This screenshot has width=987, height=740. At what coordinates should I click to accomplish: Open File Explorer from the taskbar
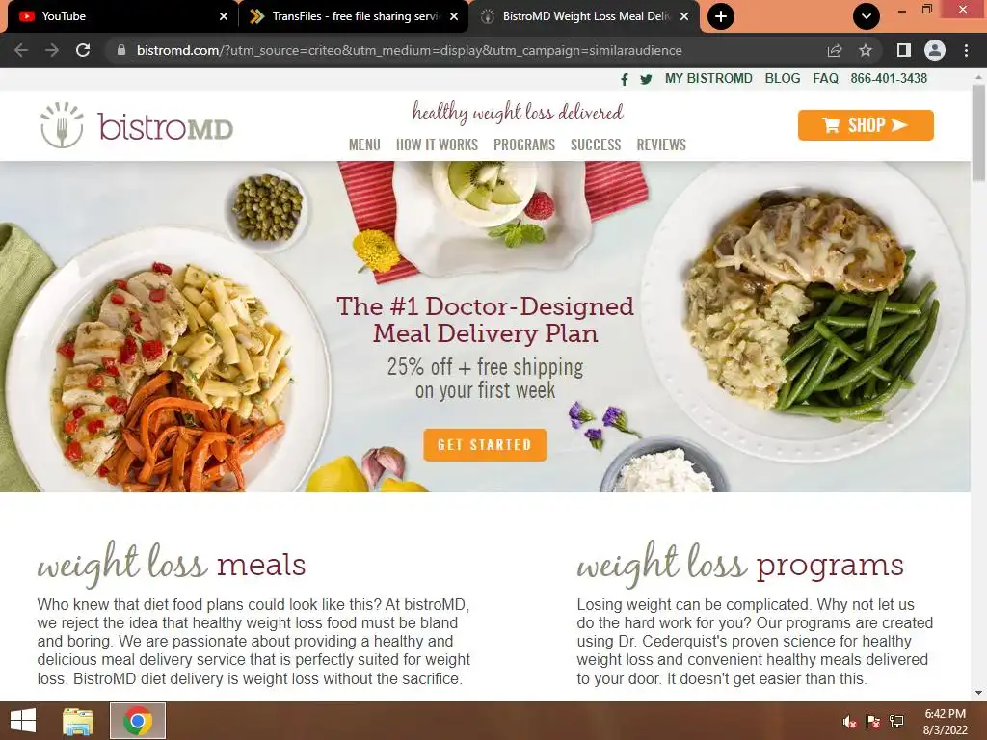pos(78,721)
